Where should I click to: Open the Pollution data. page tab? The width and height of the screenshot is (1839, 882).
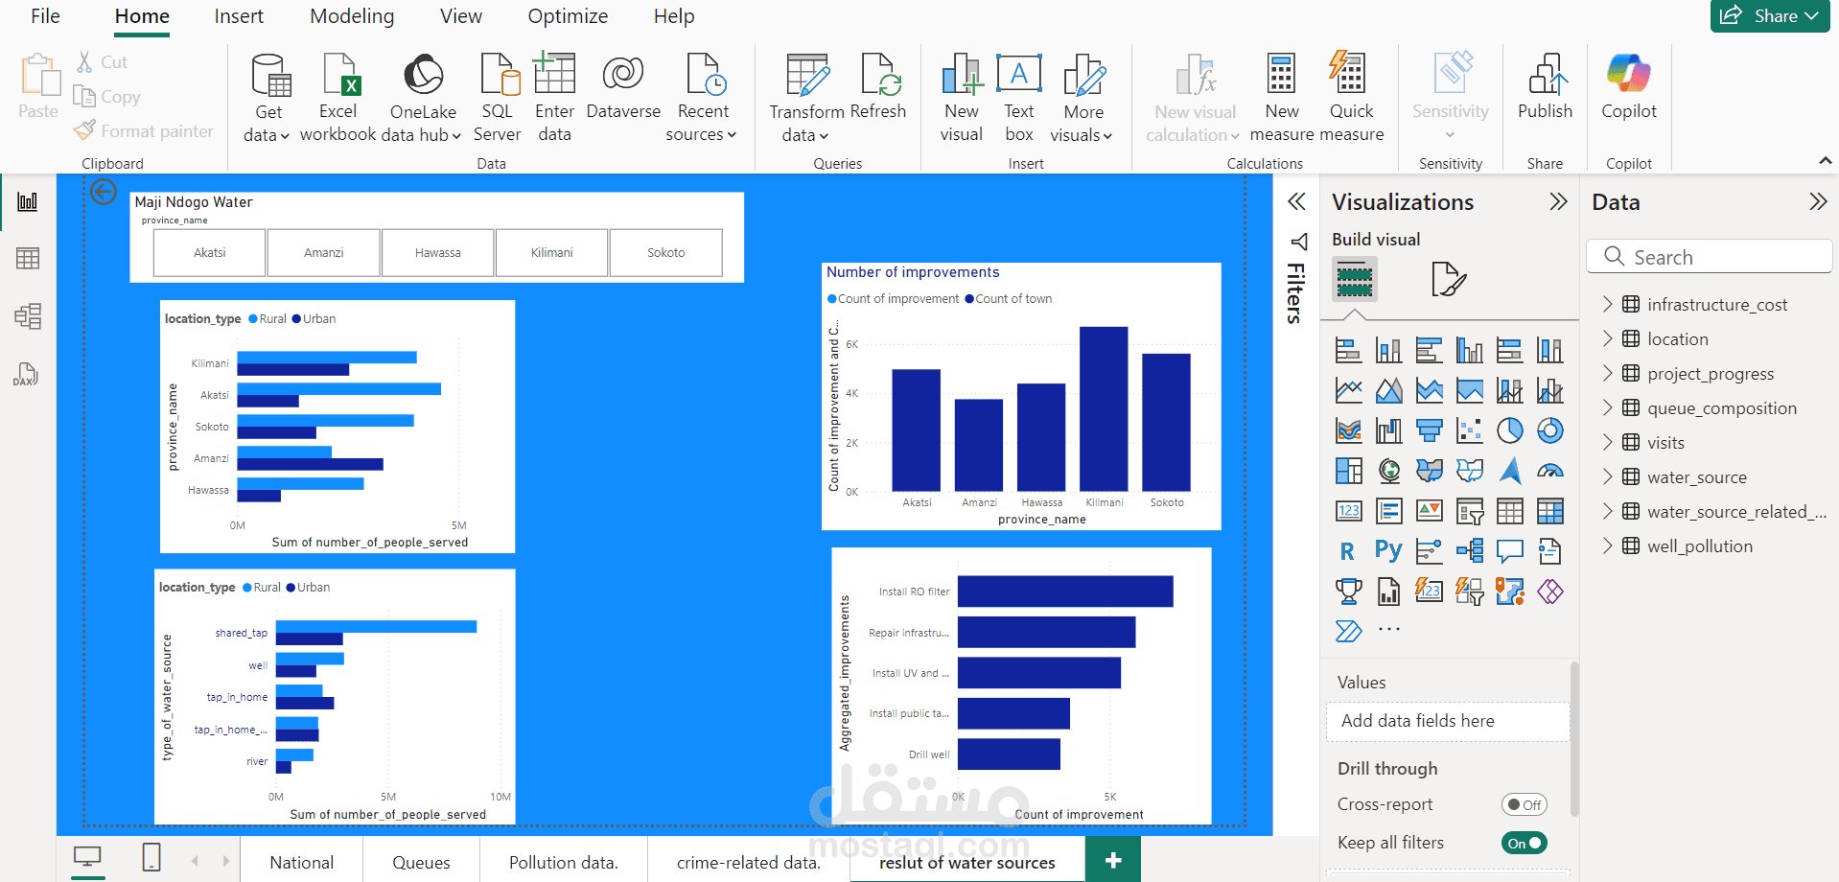[564, 863]
